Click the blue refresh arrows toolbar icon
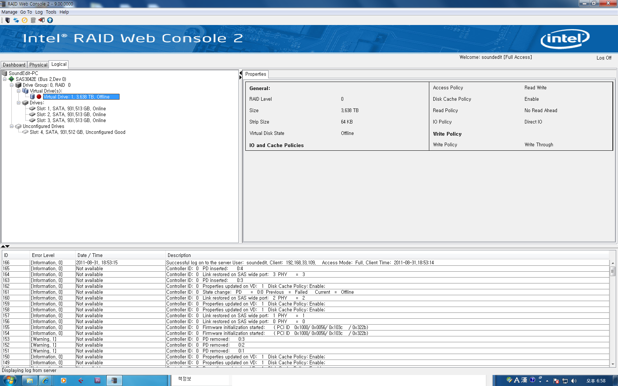The height and width of the screenshot is (386, 618). click(16, 20)
